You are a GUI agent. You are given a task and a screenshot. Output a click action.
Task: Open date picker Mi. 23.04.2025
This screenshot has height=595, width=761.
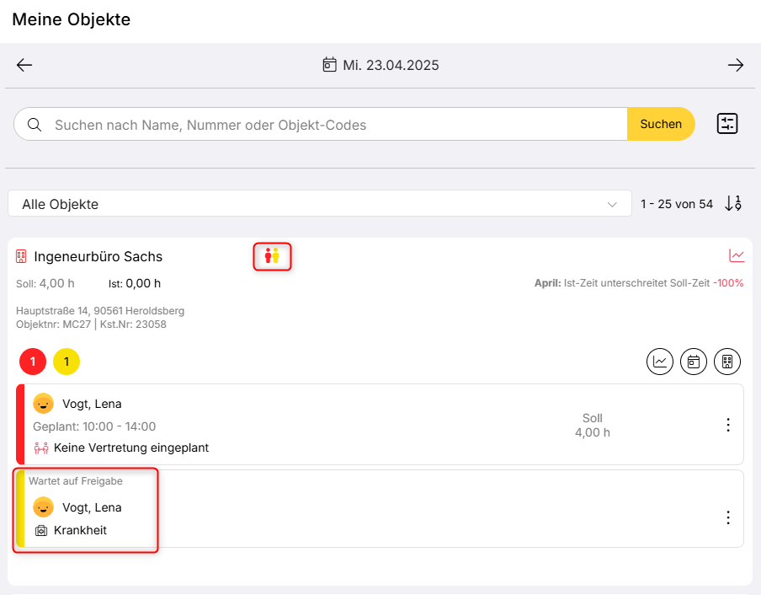pos(381,65)
